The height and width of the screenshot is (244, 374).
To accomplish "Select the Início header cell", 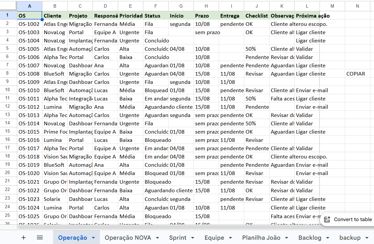I will pyautogui.click(x=181, y=16).
